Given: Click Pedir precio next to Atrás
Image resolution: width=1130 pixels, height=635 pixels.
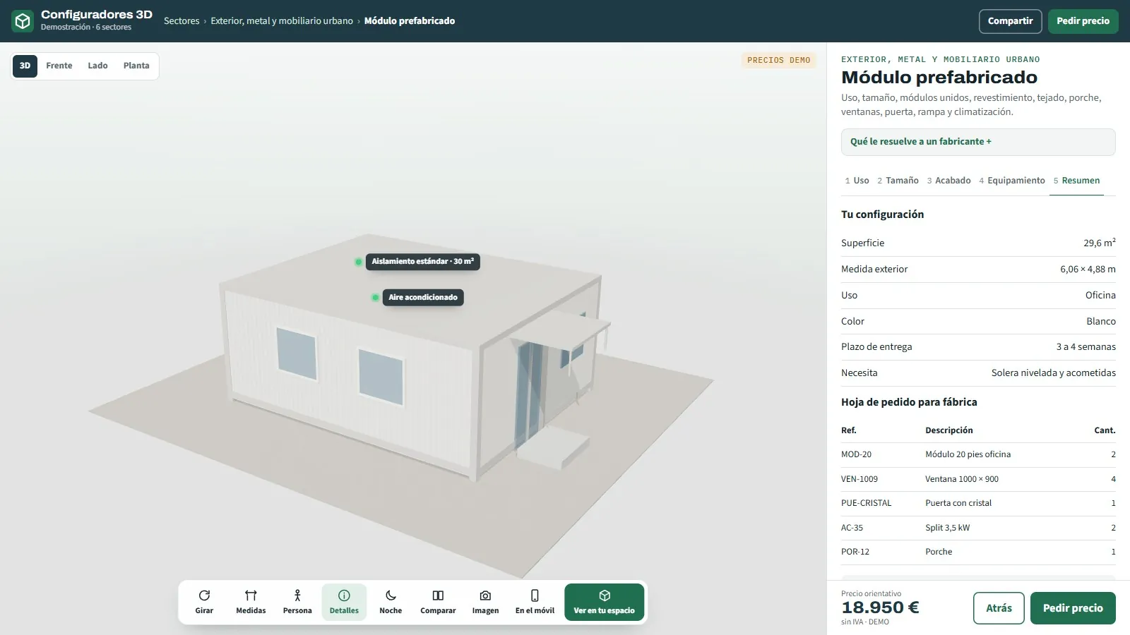Looking at the screenshot, I should click(1073, 608).
